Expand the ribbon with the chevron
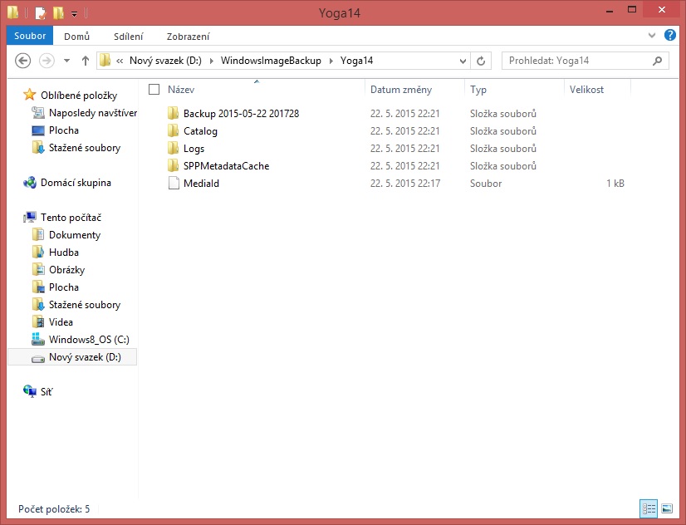Image resolution: width=686 pixels, height=525 pixels. click(653, 37)
